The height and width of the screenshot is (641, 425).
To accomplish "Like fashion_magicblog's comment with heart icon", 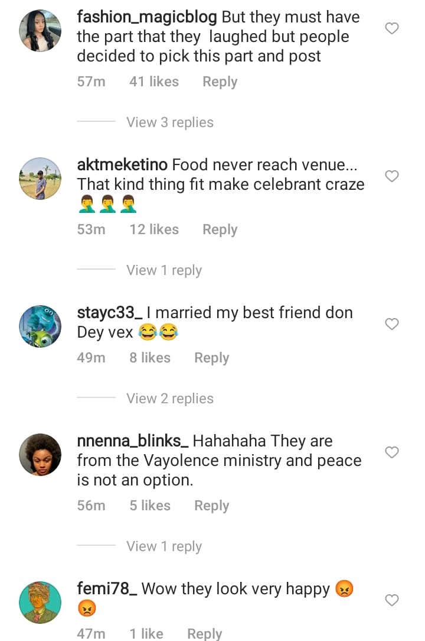I will coord(392,28).
